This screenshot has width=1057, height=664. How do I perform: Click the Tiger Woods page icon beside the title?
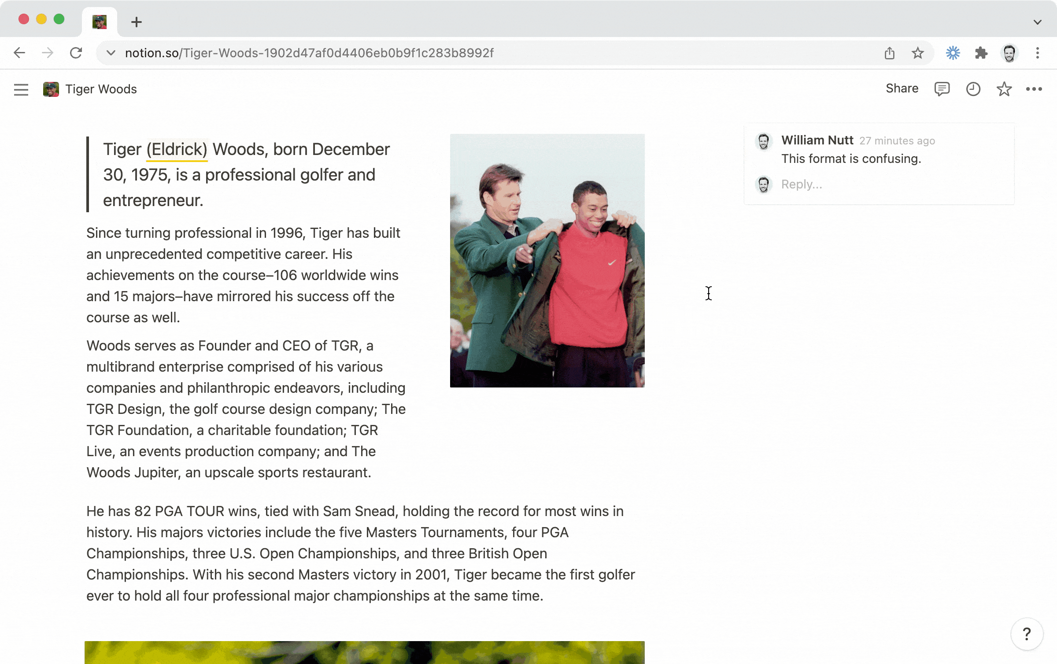coord(52,89)
